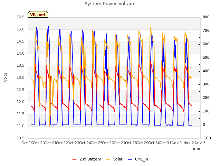Click the Oct 25 x-axis tick label

(96, 143)
